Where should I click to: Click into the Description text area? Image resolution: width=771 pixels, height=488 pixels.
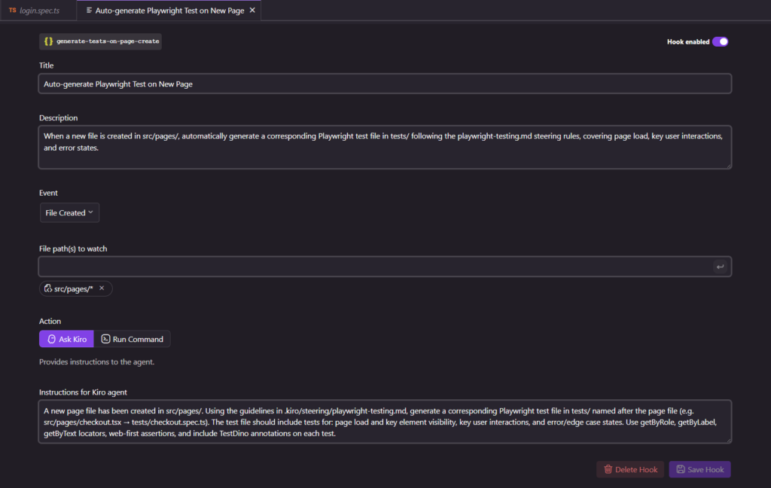(385, 147)
